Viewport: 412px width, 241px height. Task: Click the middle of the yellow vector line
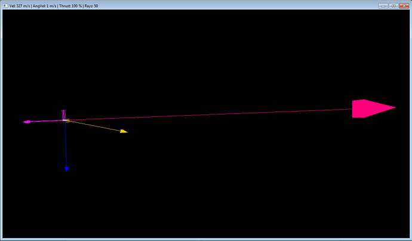(94, 126)
